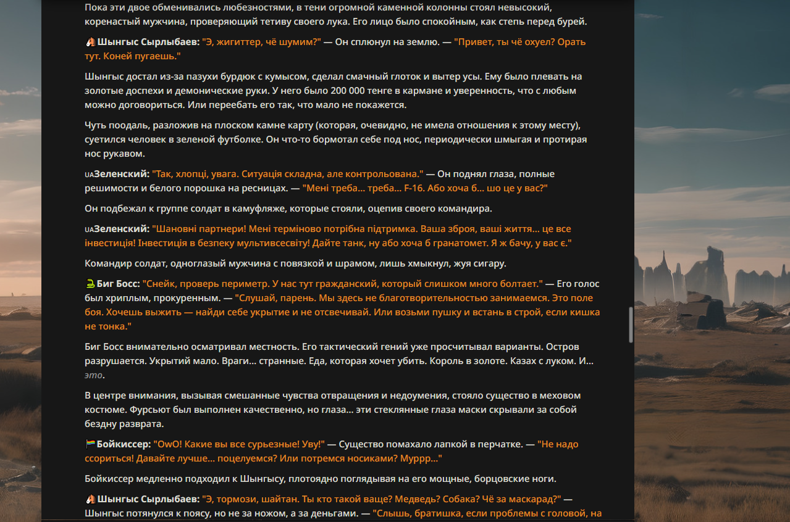Click the quote "OwO! Какие вы все сурьезные! Уву!"
Screen dimensions: 790x522
(239, 444)
